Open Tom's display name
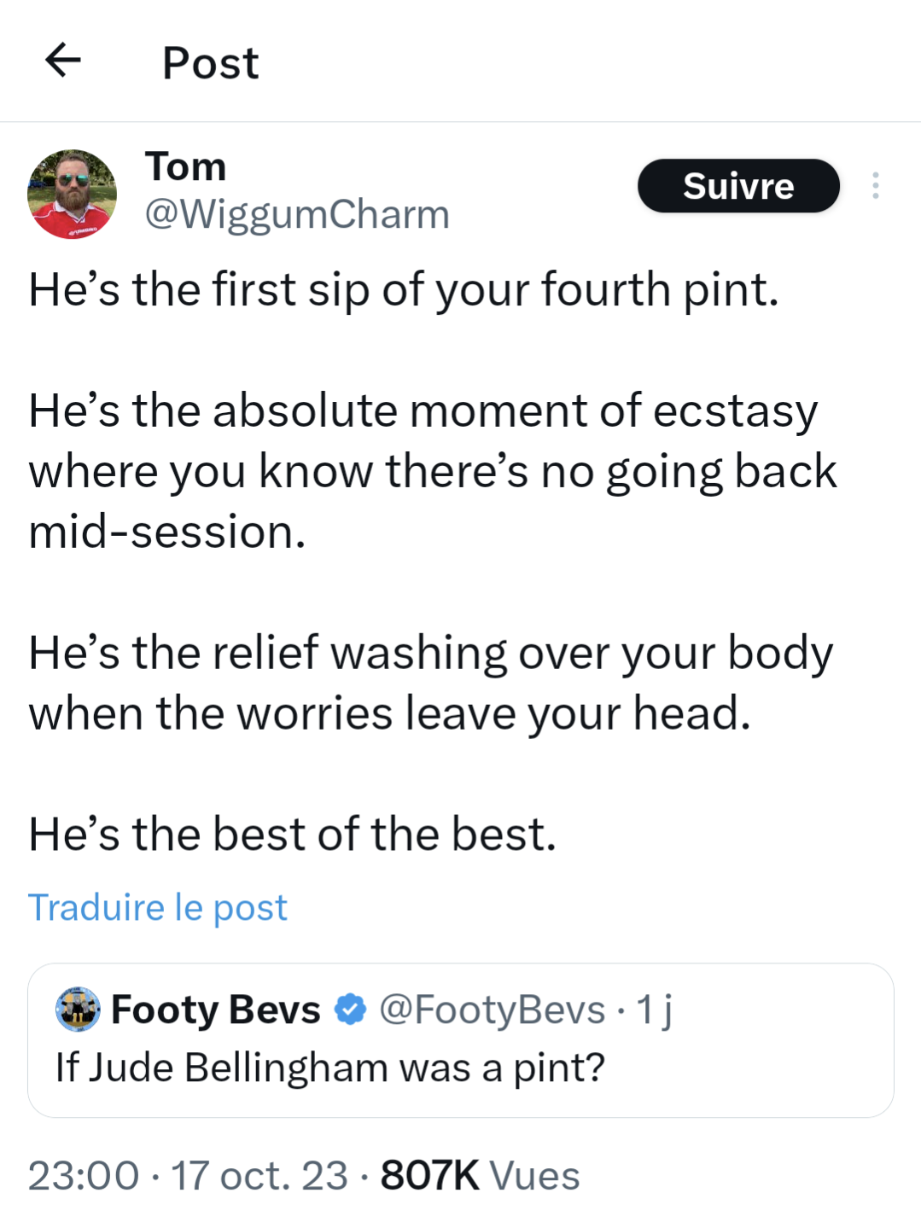The height and width of the screenshot is (1222, 921). click(x=186, y=166)
